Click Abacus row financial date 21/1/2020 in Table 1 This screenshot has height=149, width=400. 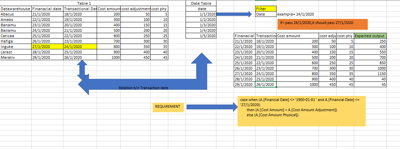click(x=47, y=15)
